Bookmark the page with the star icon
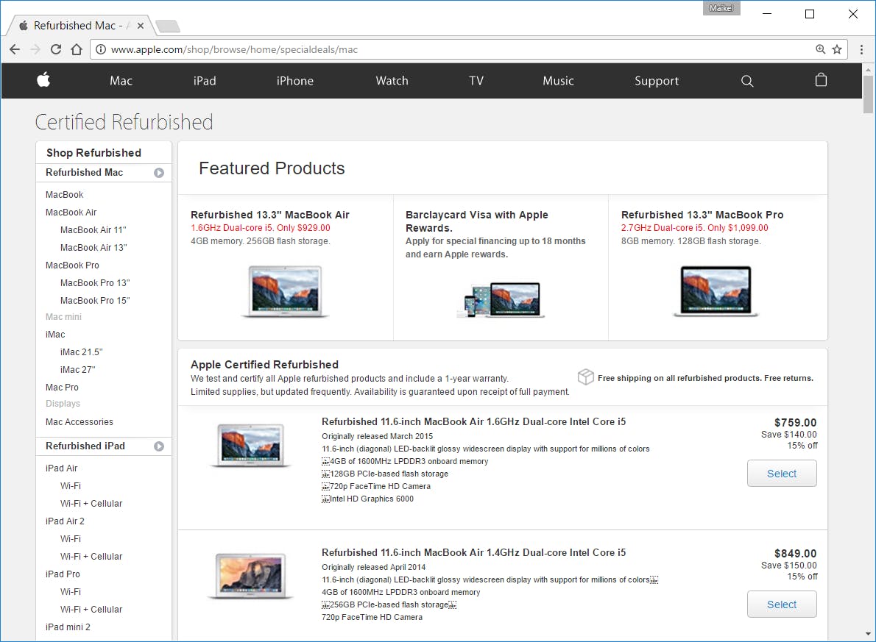Viewport: 876px width, 642px height. [837, 49]
